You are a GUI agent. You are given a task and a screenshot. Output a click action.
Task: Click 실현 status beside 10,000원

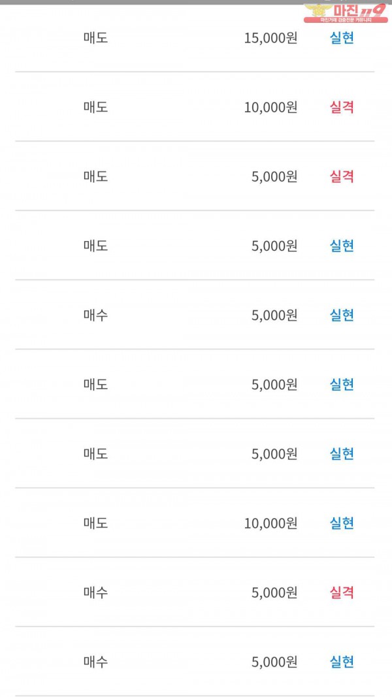(342, 523)
